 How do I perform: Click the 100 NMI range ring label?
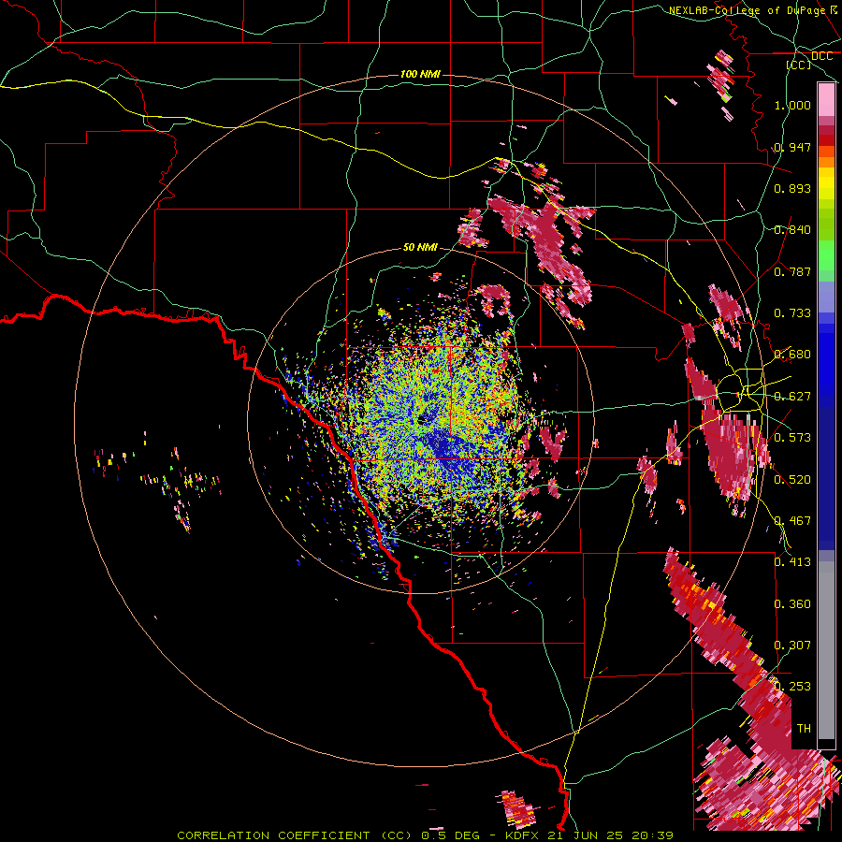click(420, 74)
